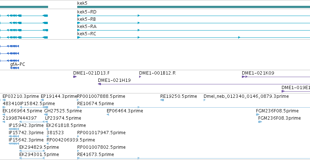The height and width of the screenshot is (160, 310).
Task: Select the kek5 gene bar
Action: tap(193, 7)
